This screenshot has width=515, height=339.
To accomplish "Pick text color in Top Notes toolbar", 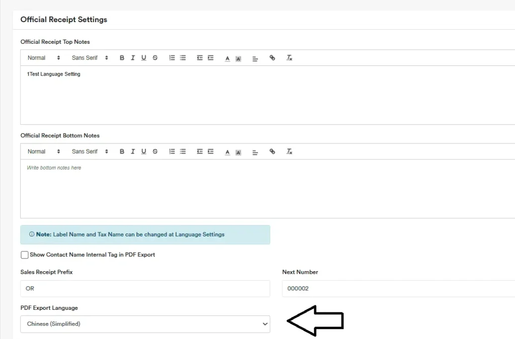I will [x=227, y=58].
